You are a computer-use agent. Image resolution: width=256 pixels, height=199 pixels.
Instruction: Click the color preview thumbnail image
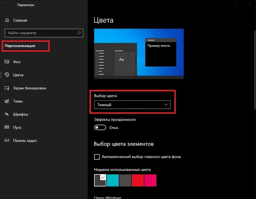tap(139, 54)
